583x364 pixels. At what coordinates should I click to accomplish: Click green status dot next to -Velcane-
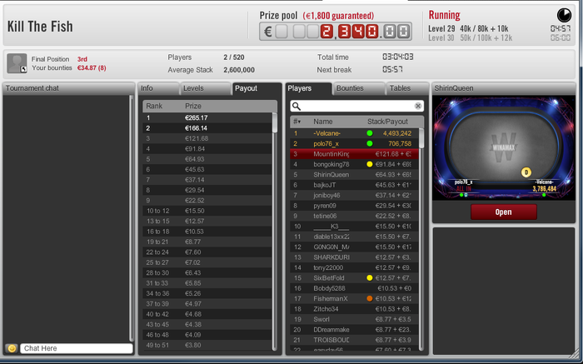(x=370, y=133)
